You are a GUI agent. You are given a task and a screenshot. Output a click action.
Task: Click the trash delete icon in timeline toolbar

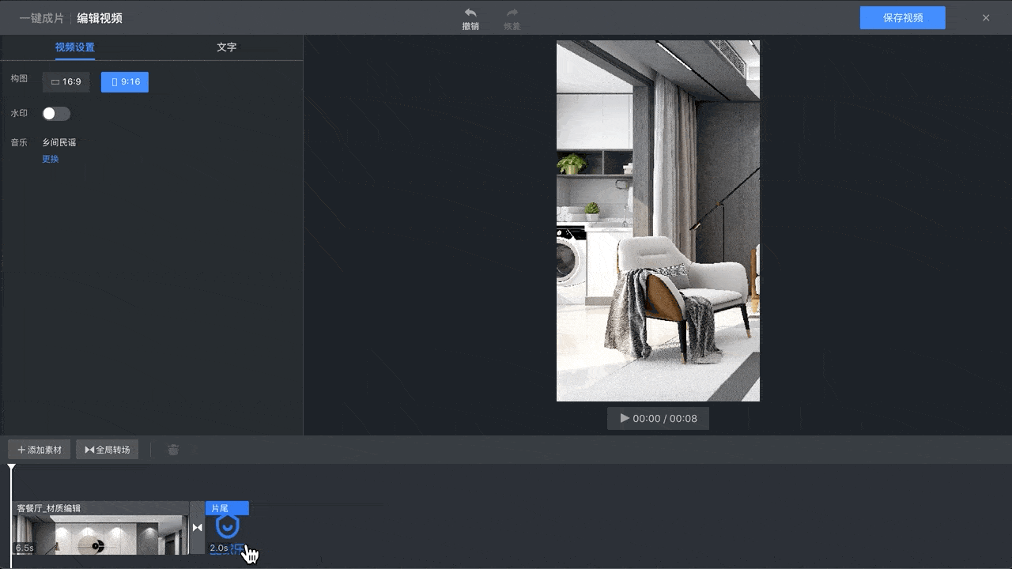coord(173,450)
